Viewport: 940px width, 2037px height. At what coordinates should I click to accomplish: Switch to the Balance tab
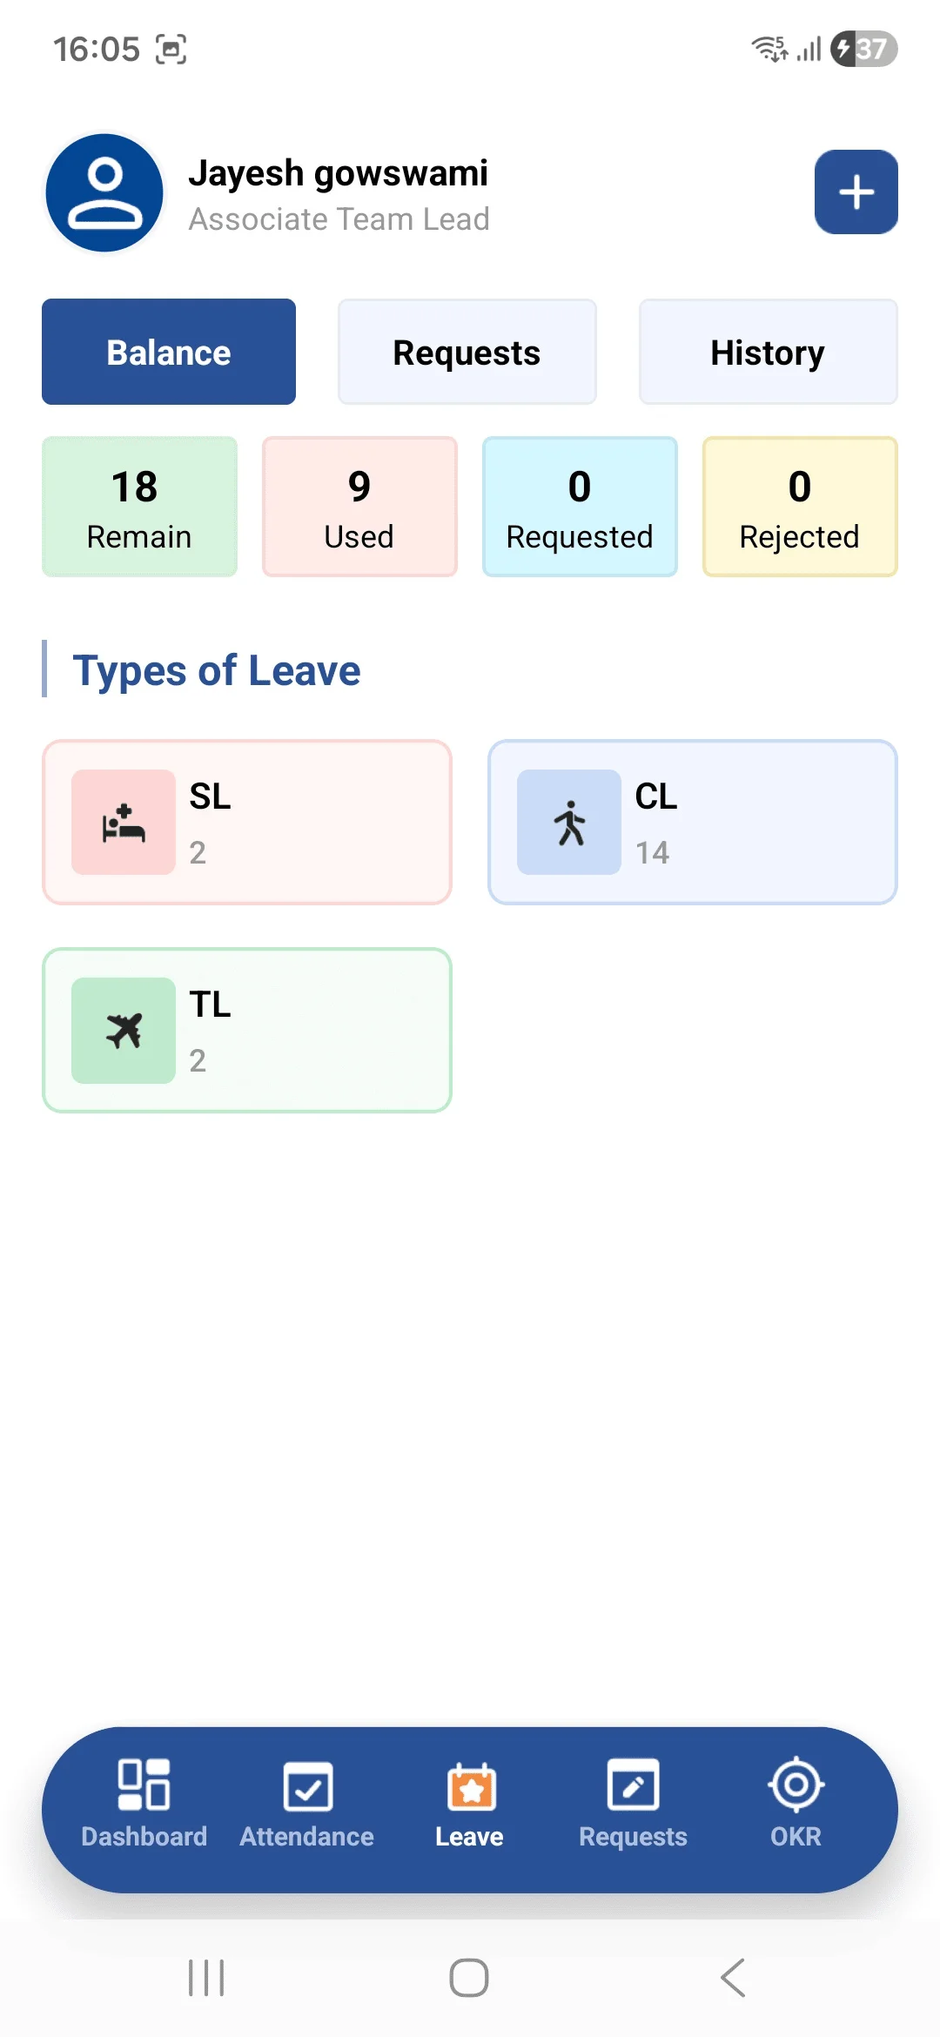[169, 353]
